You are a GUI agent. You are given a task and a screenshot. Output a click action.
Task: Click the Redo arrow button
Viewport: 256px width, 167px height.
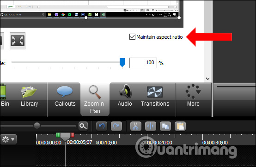click(x=116, y=126)
